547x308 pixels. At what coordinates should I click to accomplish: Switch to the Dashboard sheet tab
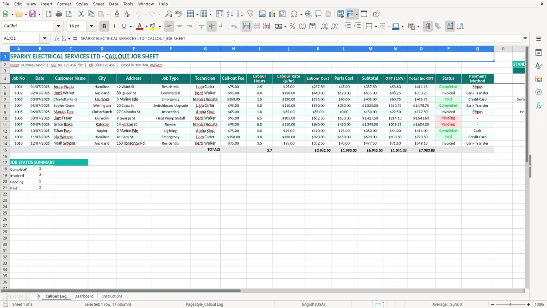(84, 297)
